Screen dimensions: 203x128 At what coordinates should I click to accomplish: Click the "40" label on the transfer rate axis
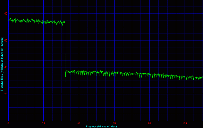tap(6, 67)
